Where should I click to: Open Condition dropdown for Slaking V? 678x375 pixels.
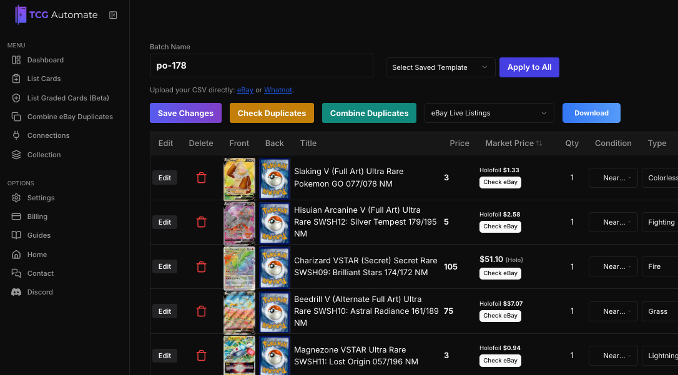pos(613,178)
